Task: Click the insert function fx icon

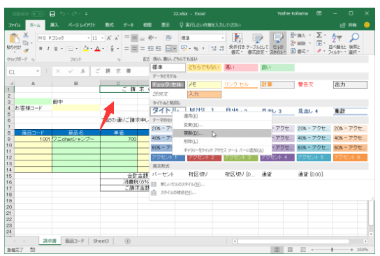Action: [82, 71]
